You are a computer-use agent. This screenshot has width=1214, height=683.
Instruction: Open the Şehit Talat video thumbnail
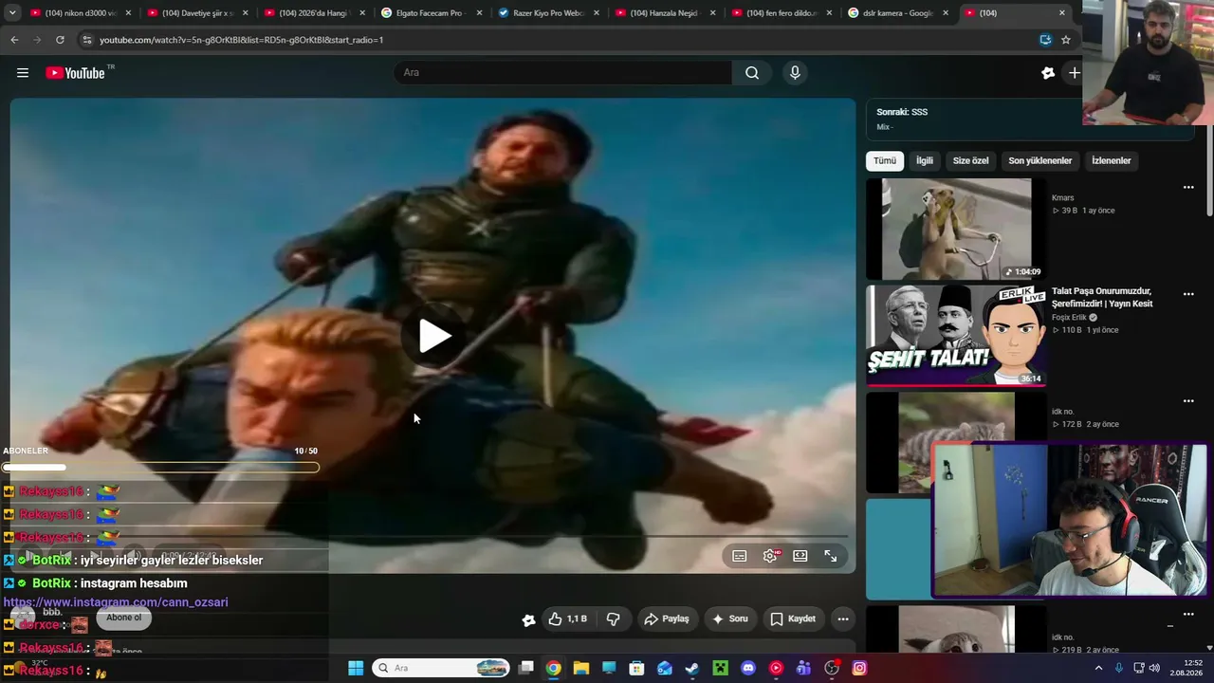pyautogui.click(x=956, y=337)
